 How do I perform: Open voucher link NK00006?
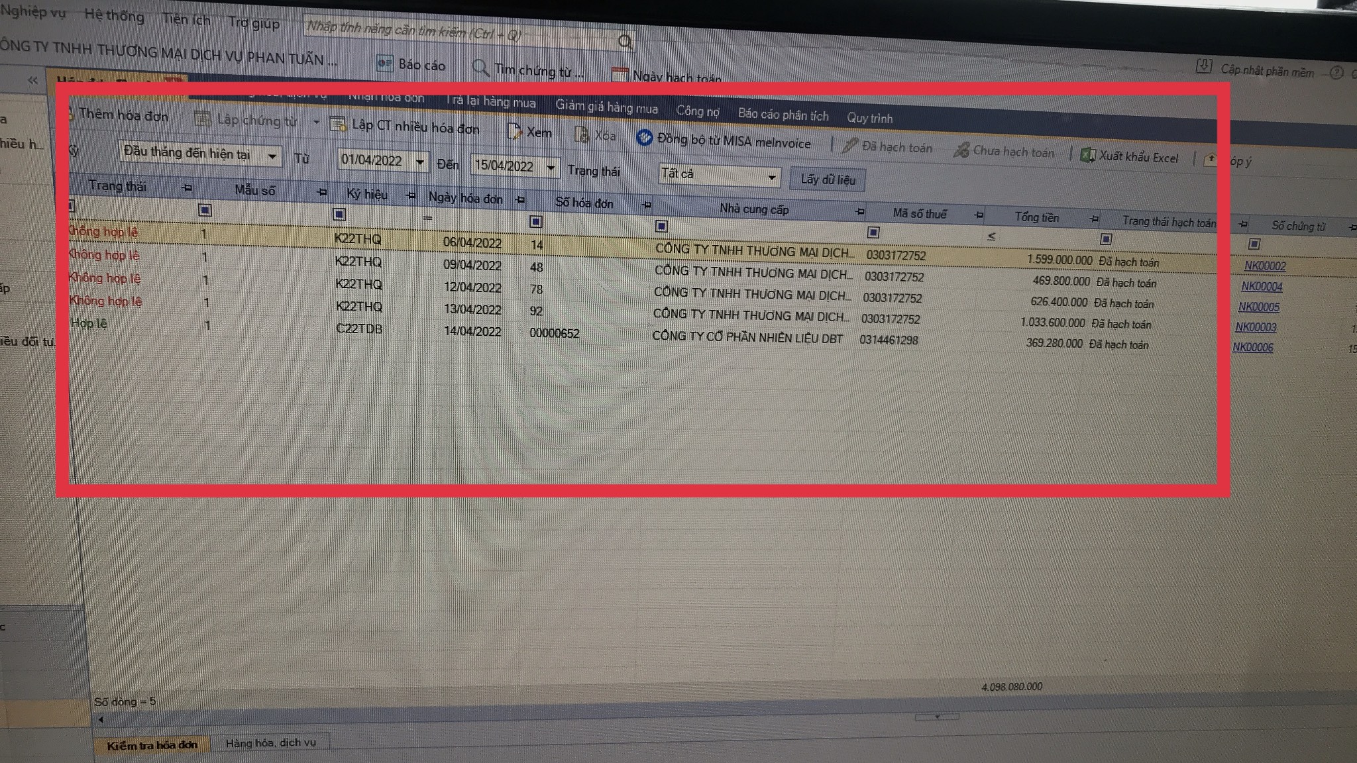click(x=1253, y=347)
